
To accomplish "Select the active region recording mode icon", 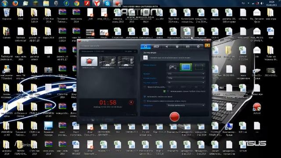I will [199, 67].
